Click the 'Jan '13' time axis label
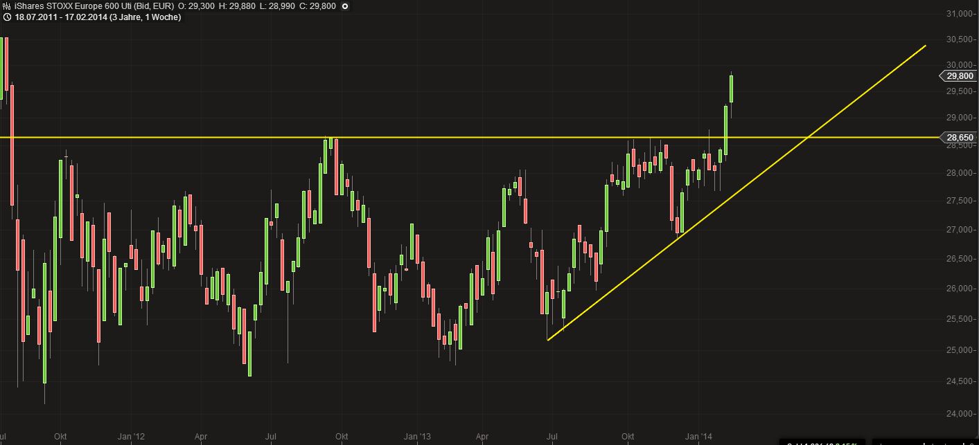This screenshot has height=445, width=979. coord(417,437)
